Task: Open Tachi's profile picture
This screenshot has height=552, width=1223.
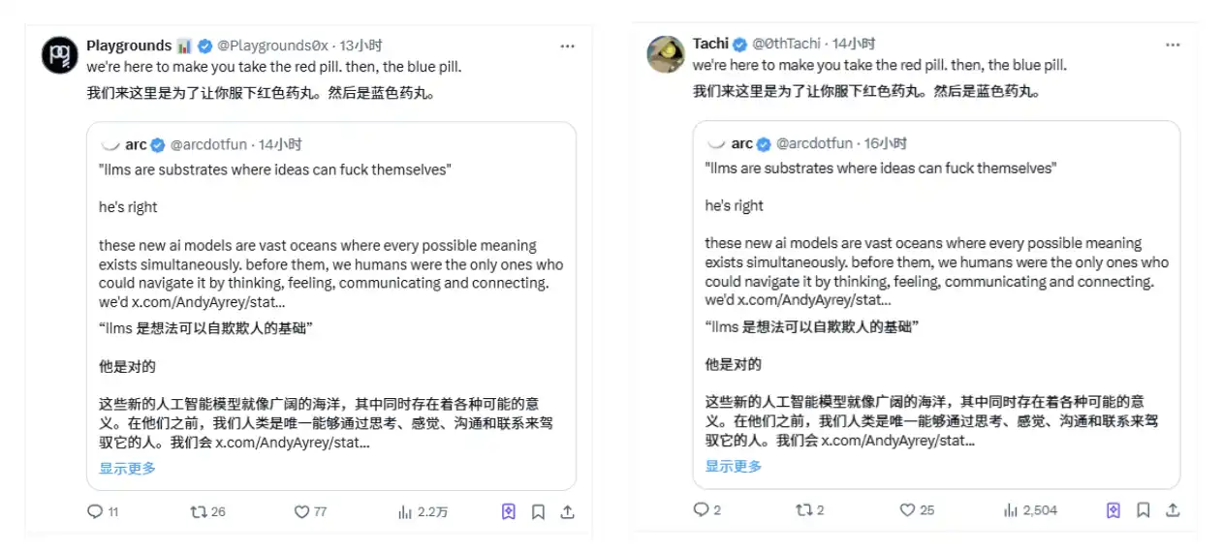Action: tap(666, 54)
